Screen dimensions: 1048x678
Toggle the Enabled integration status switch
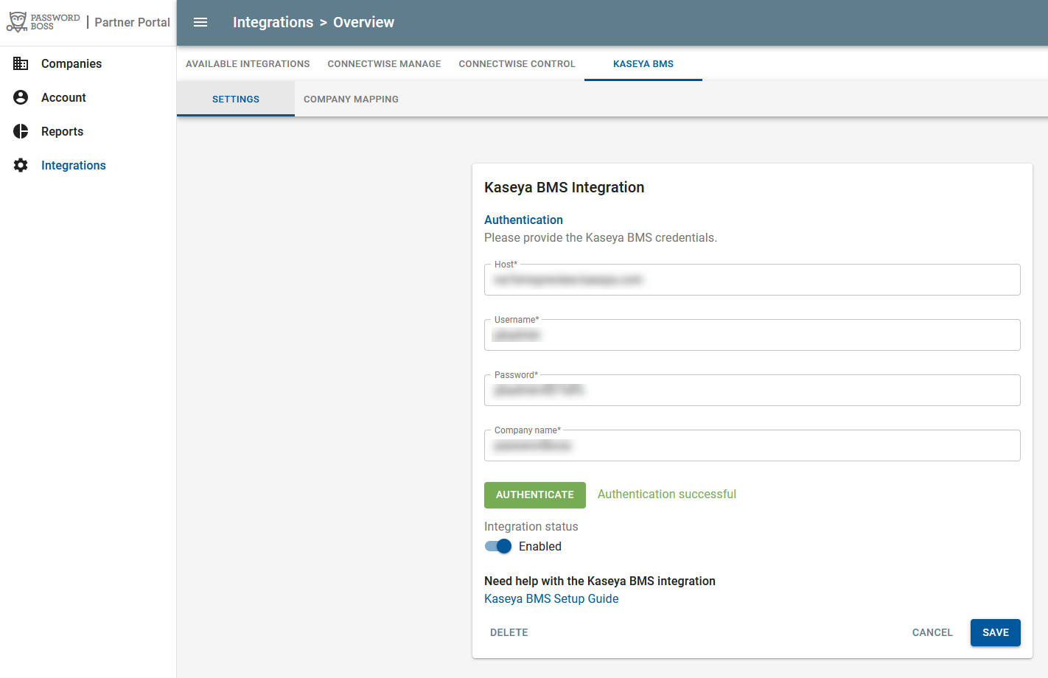(498, 546)
